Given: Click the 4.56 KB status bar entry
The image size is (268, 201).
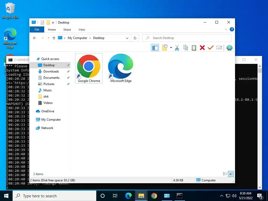Looking at the screenshot, I should (x=178, y=180).
